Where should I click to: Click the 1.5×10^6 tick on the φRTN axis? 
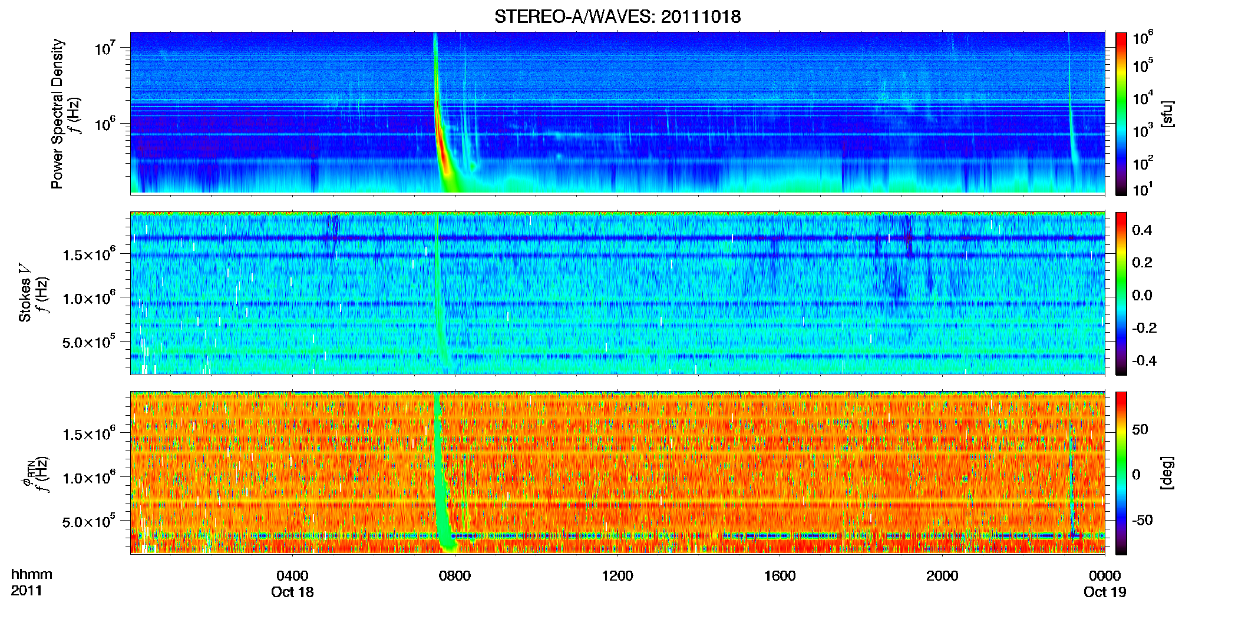pyautogui.click(x=88, y=433)
